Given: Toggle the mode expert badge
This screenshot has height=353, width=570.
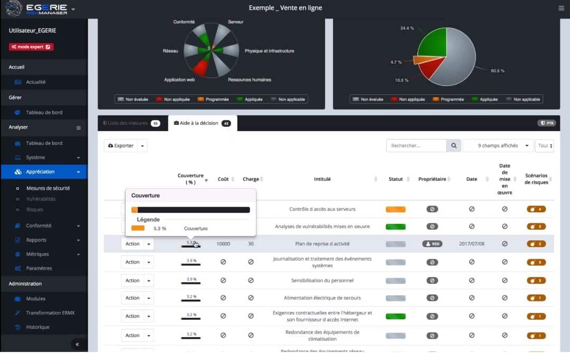Looking at the screenshot, I should pos(31,47).
